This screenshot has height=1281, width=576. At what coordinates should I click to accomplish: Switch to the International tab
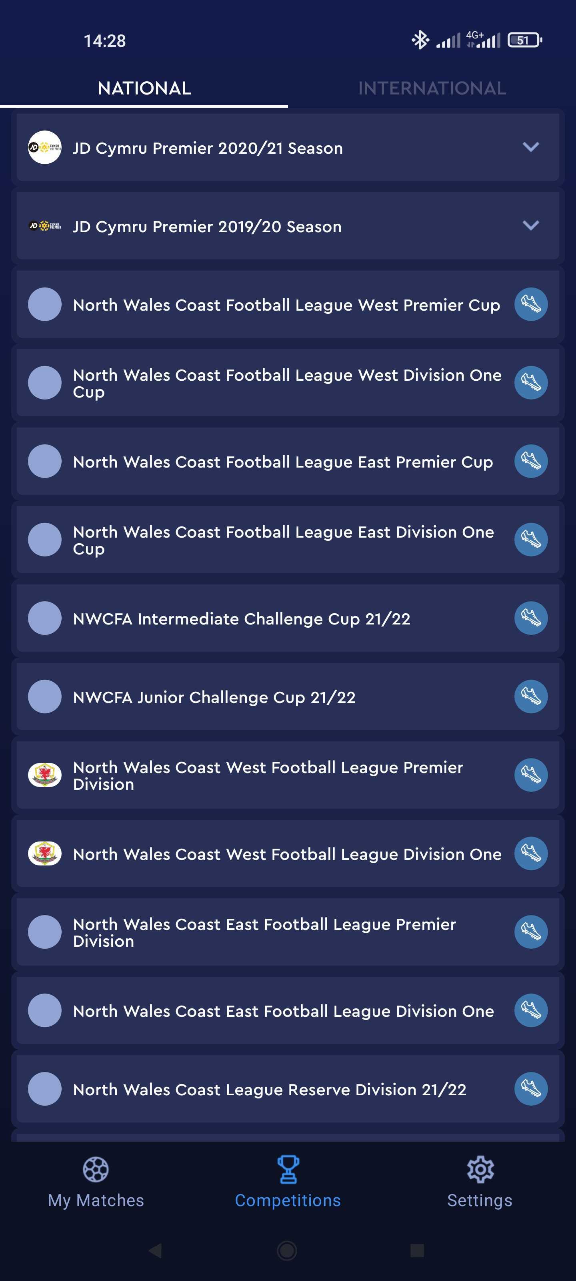432,88
